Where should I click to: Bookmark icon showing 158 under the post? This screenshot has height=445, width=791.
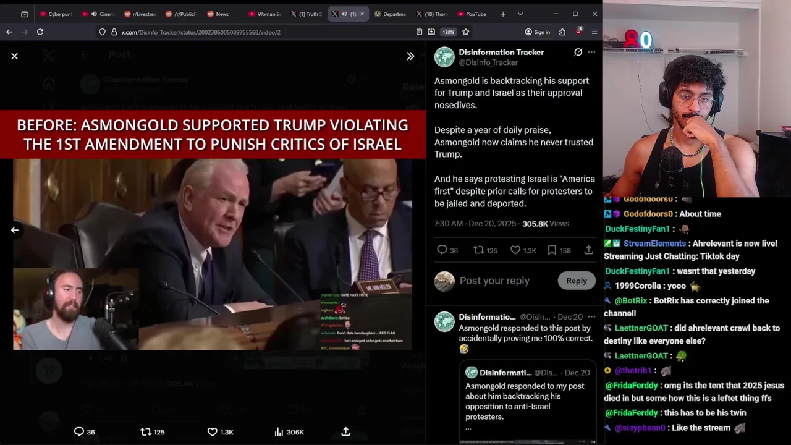point(559,250)
